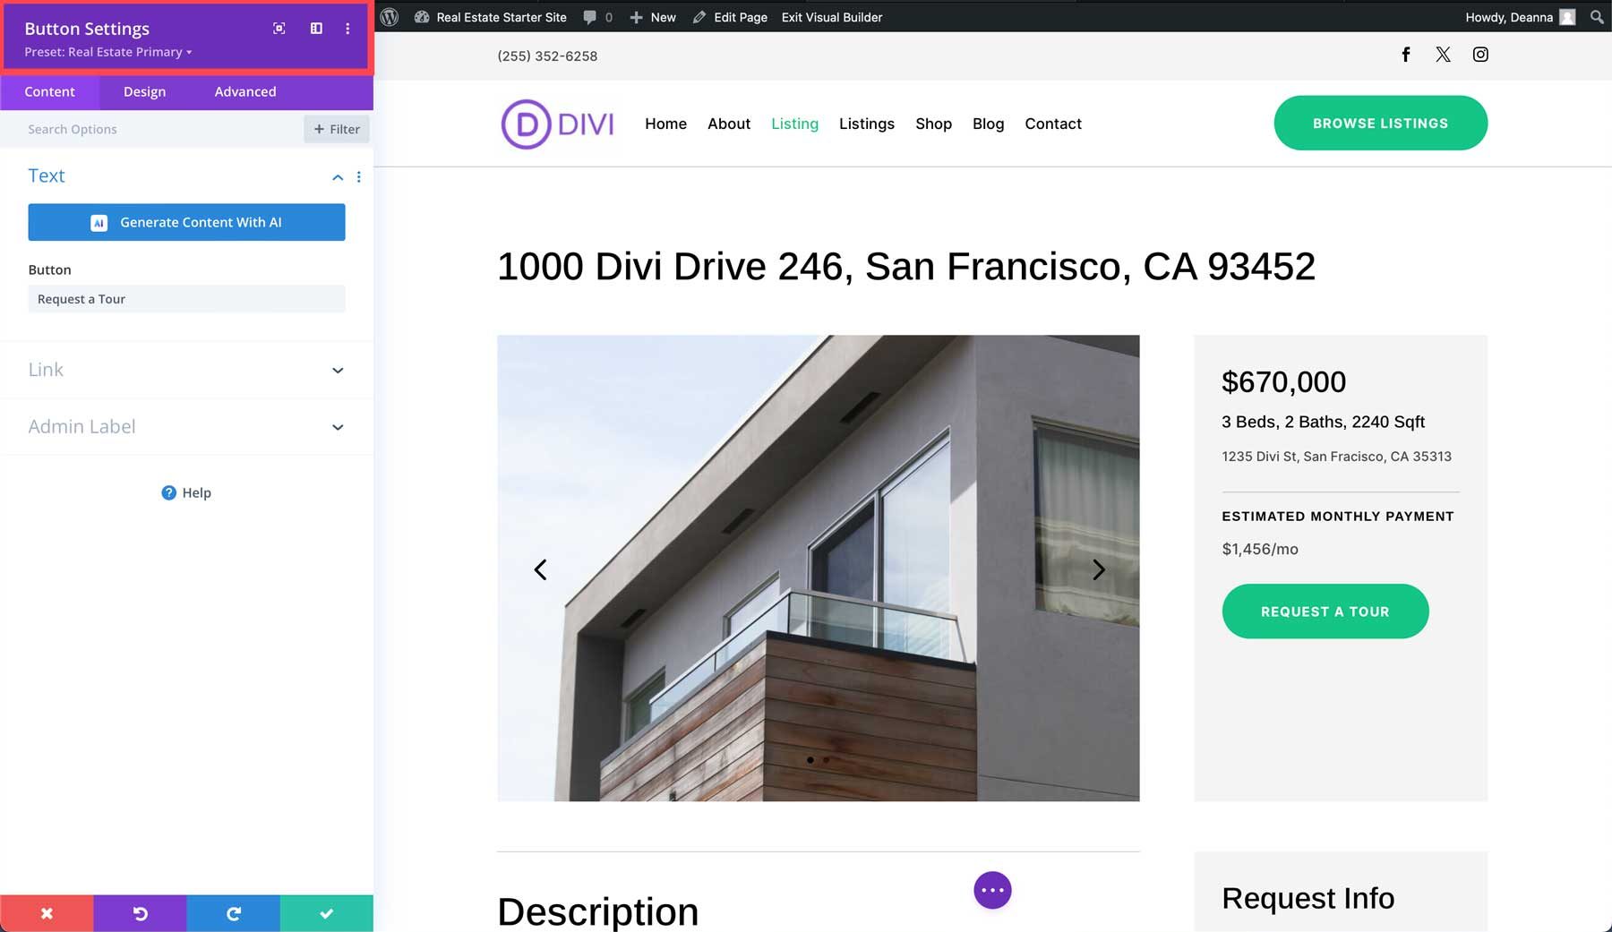This screenshot has width=1612, height=932.
Task: Open the three-dot menu in Button Settings header
Action: point(347,28)
